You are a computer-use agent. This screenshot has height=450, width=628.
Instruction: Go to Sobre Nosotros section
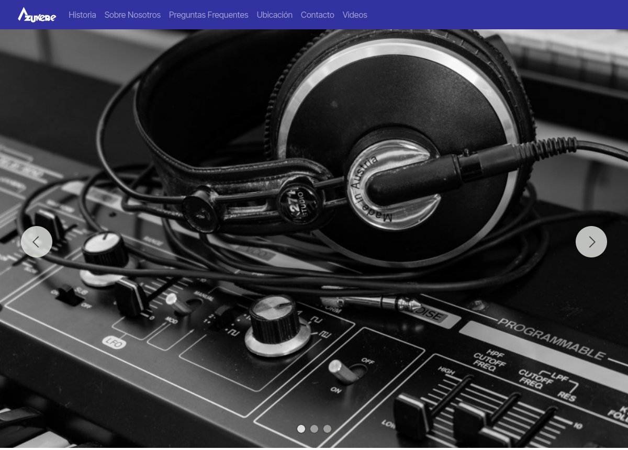click(x=132, y=15)
